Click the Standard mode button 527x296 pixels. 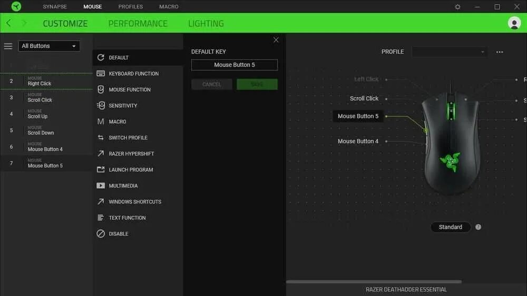point(451,227)
